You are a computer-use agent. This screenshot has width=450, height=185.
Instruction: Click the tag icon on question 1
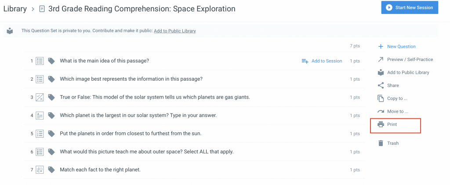coord(51,61)
